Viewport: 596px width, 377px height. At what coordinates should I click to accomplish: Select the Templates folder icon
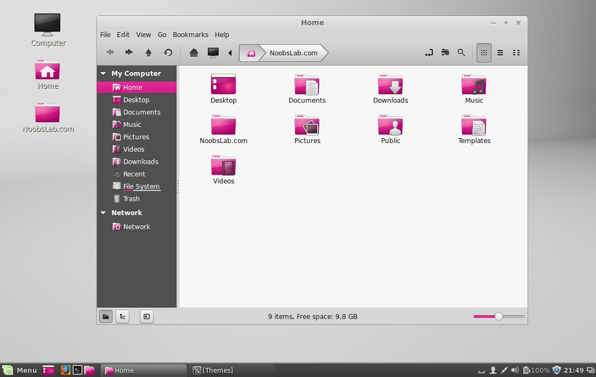pos(474,124)
